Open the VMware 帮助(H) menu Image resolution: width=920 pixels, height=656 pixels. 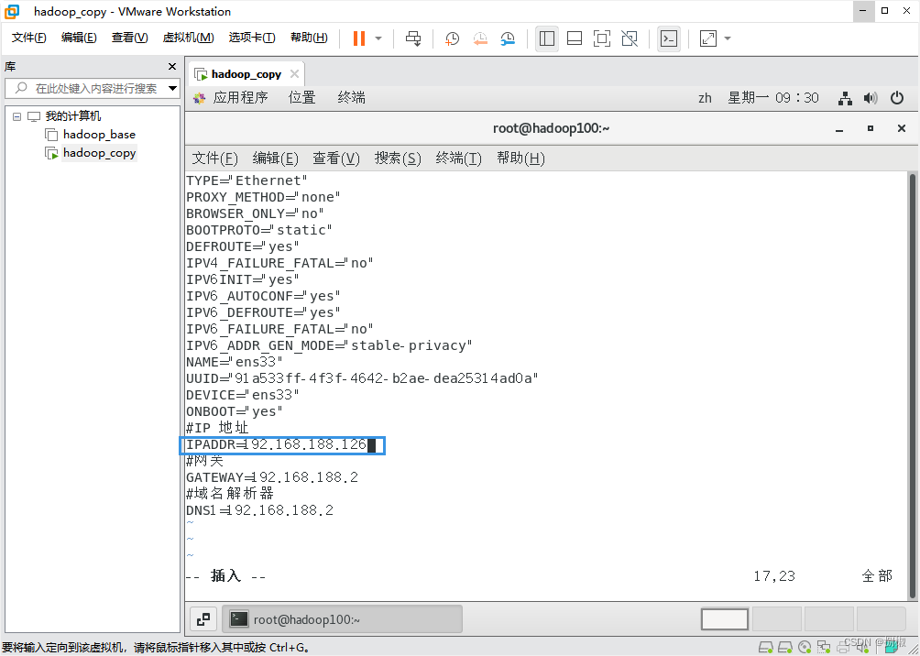(309, 38)
